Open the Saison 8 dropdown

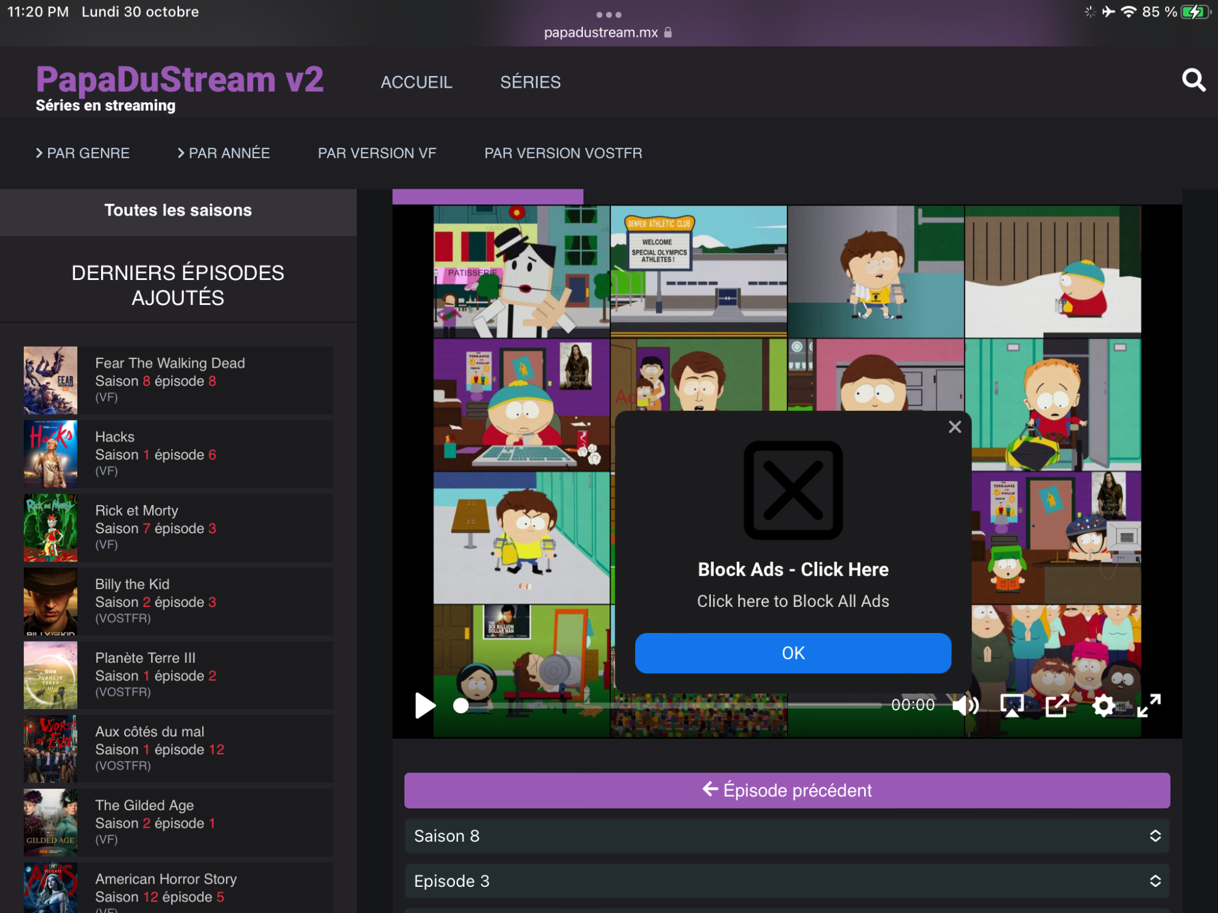(x=787, y=836)
